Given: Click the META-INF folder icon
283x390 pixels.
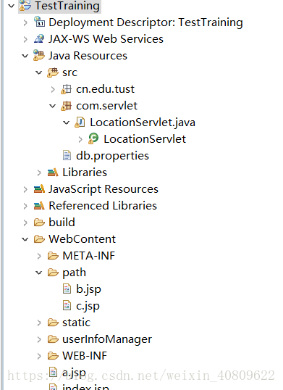Looking at the screenshot, I should [x=53, y=255].
